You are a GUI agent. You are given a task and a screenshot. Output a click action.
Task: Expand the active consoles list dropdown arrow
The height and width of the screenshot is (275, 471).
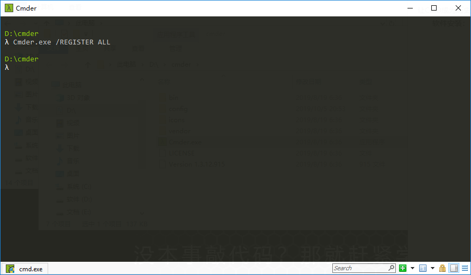pos(432,268)
